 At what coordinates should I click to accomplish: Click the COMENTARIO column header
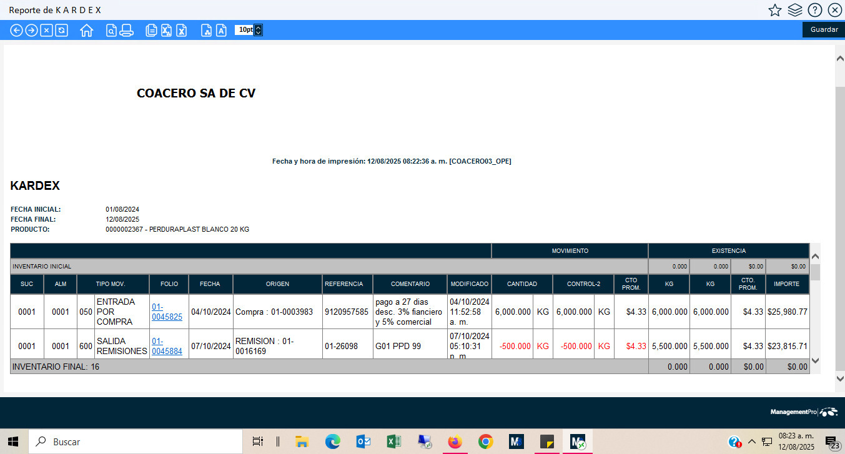click(x=410, y=284)
